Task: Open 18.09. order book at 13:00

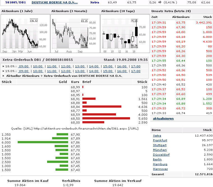Action: 80,66
